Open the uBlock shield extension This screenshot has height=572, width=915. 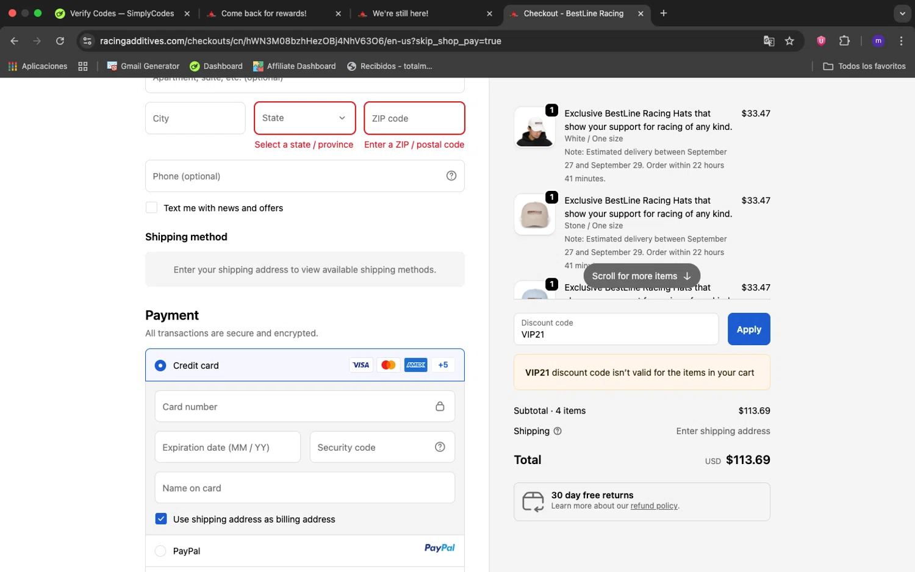tap(821, 41)
